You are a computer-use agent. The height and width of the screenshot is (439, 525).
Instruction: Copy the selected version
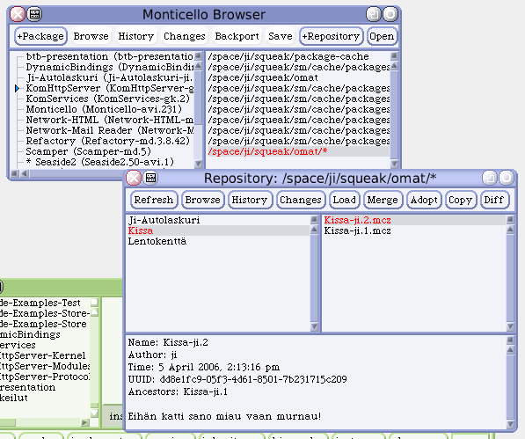pos(461,200)
